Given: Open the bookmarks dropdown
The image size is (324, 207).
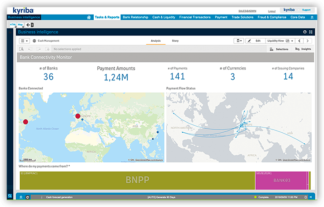Looking at the screenshot, I should click(239, 40).
